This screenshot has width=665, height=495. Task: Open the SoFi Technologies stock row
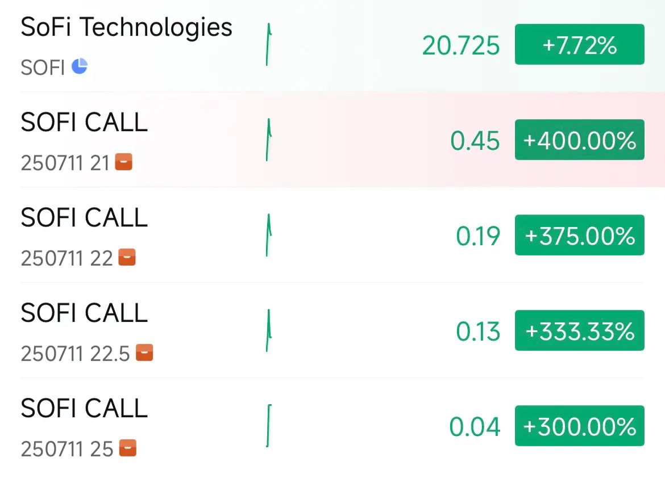pyautogui.click(x=332, y=45)
